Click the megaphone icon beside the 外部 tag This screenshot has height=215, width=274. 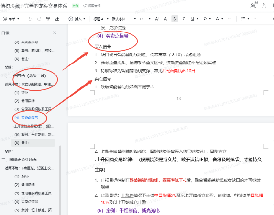(x=85, y=6)
